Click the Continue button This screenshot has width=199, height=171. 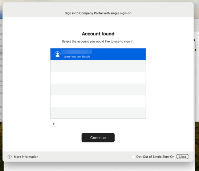tap(98, 138)
